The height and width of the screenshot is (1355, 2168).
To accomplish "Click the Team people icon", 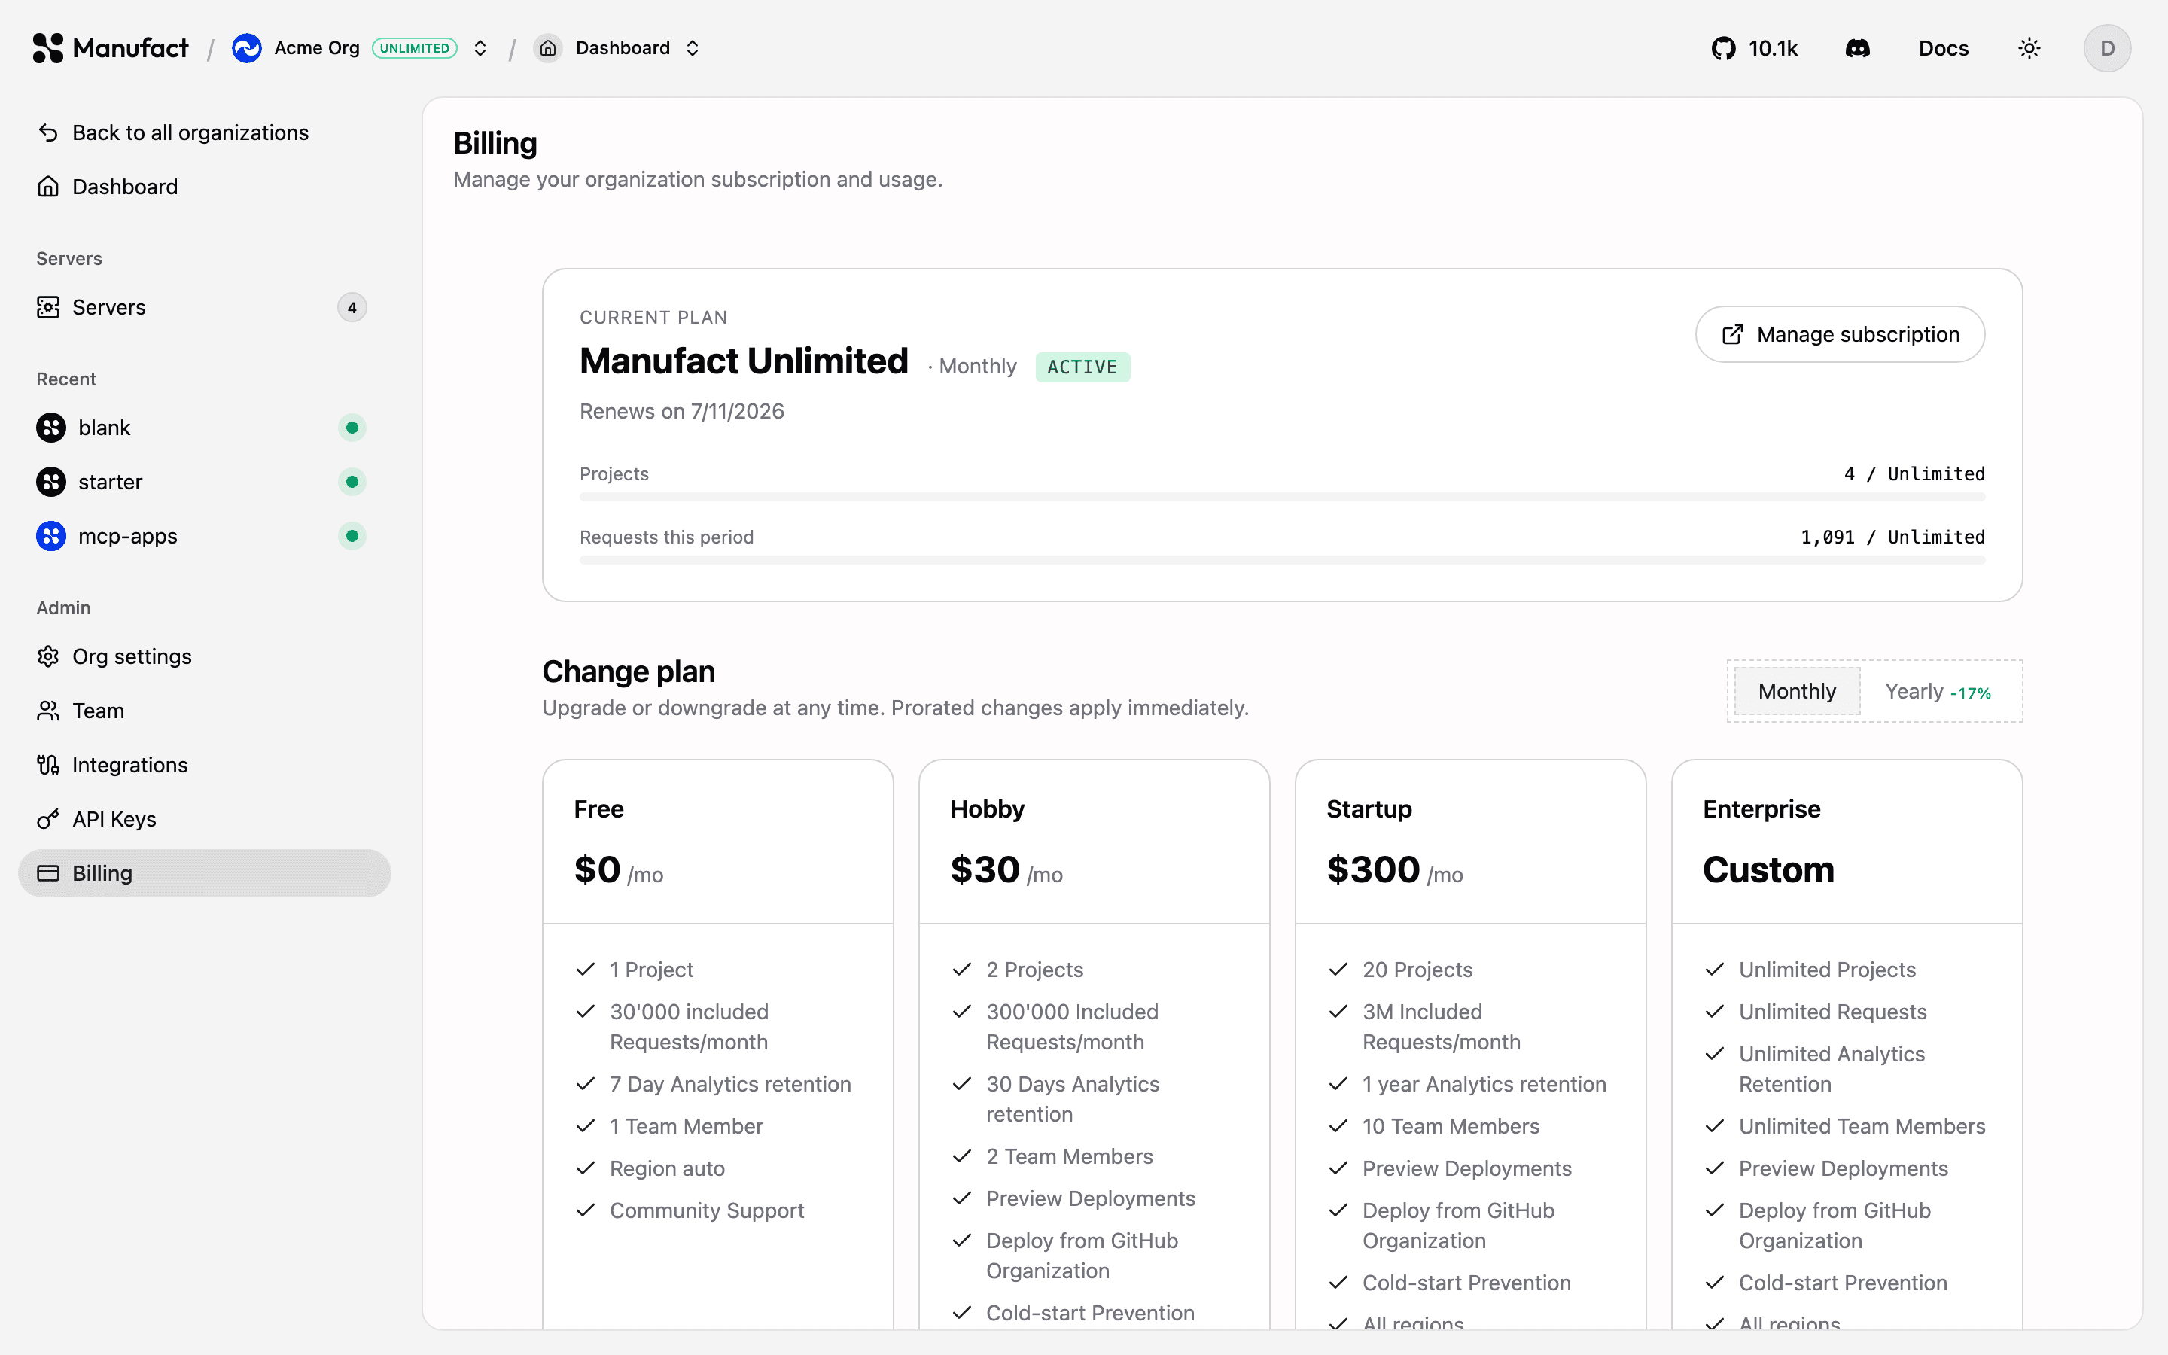I will click(48, 711).
